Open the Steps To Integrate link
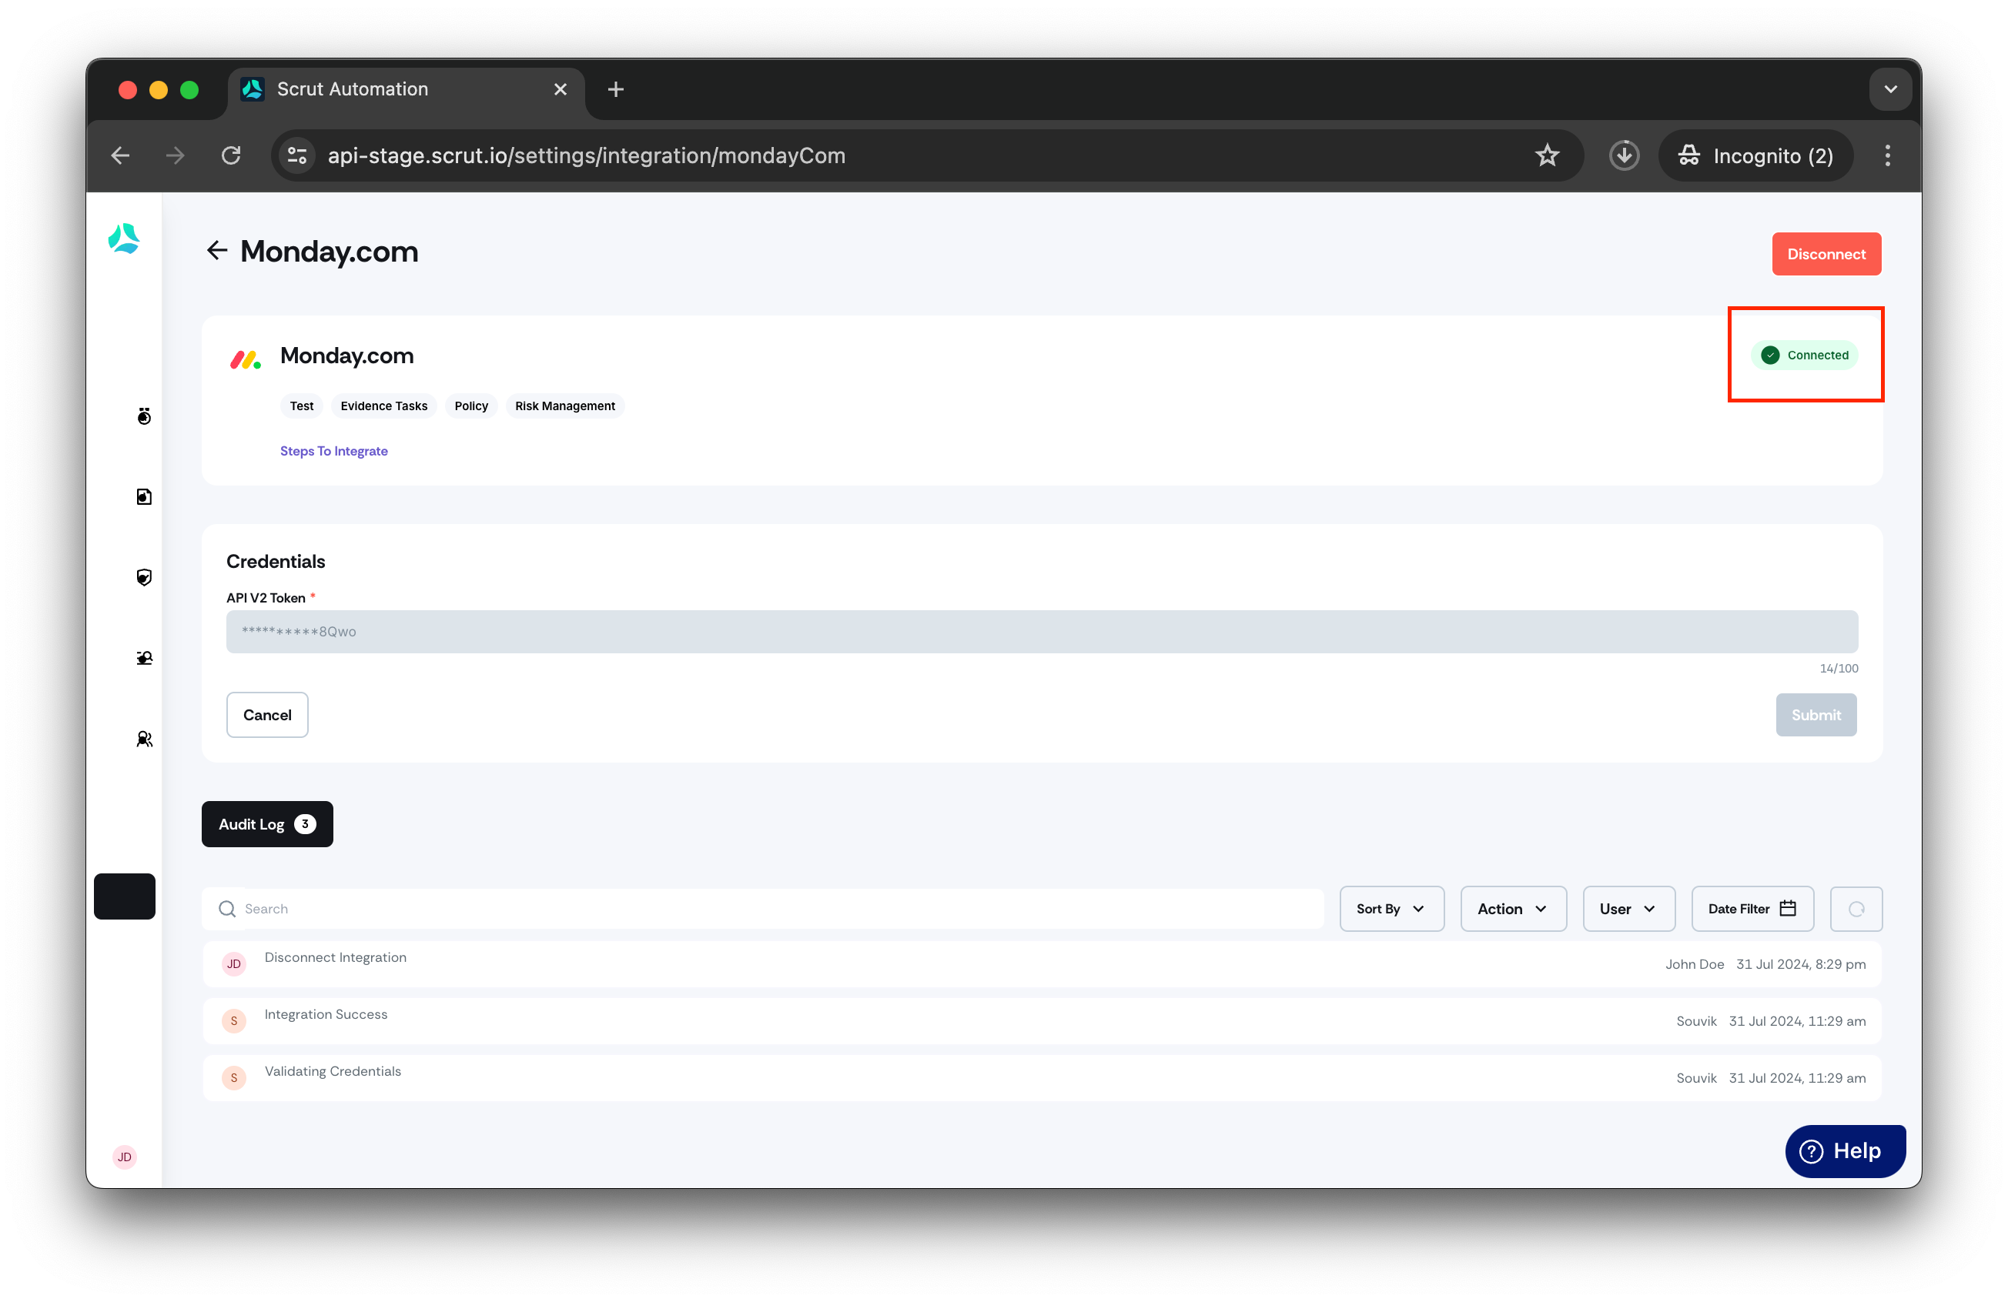The image size is (2008, 1302). click(333, 450)
